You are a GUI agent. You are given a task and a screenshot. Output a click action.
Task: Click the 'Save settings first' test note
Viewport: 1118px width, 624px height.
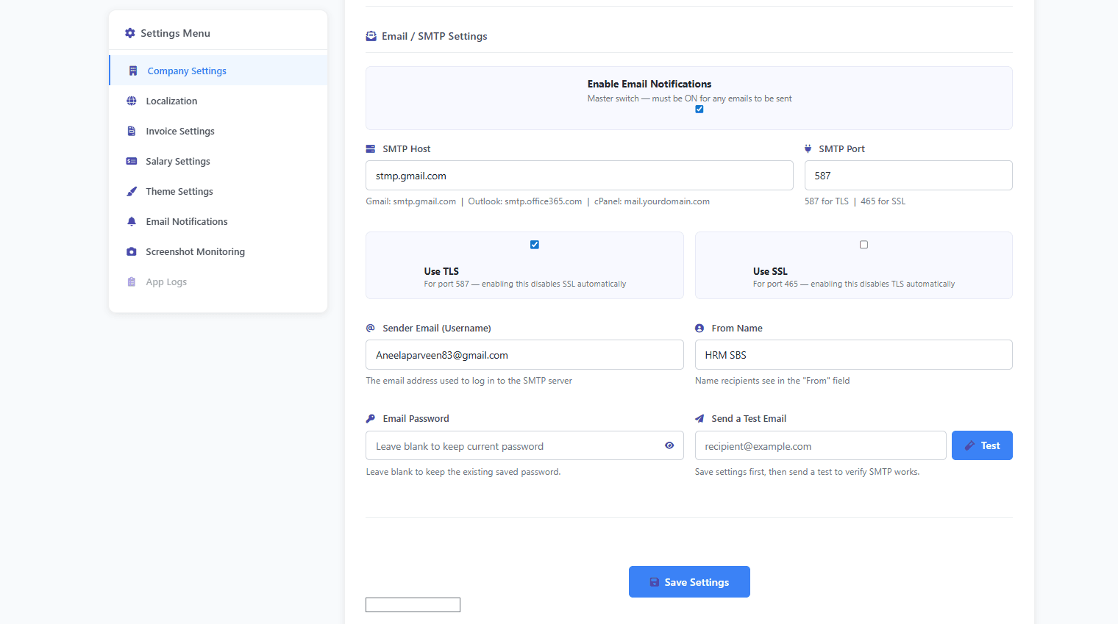click(807, 472)
